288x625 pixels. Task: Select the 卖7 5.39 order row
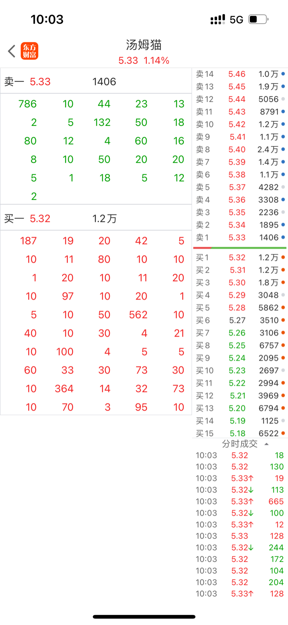240,162
